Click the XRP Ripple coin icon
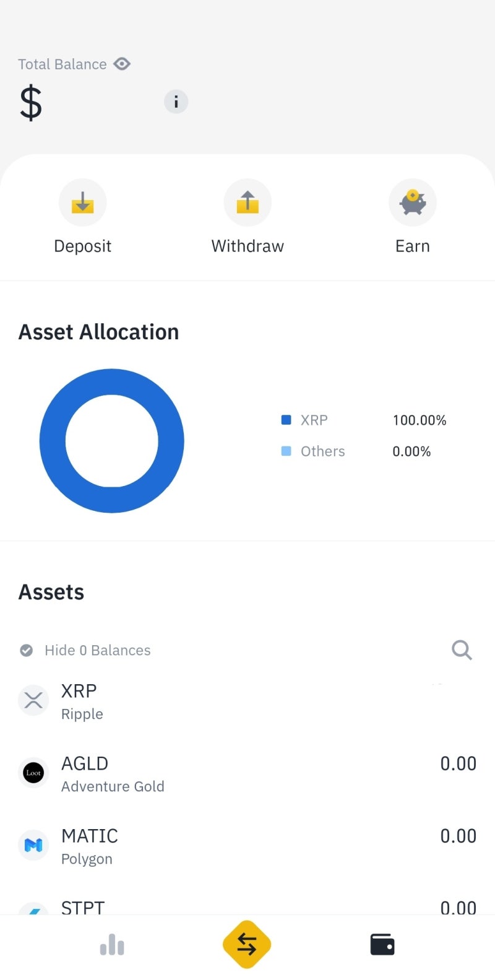This screenshot has width=495, height=974. tap(33, 701)
